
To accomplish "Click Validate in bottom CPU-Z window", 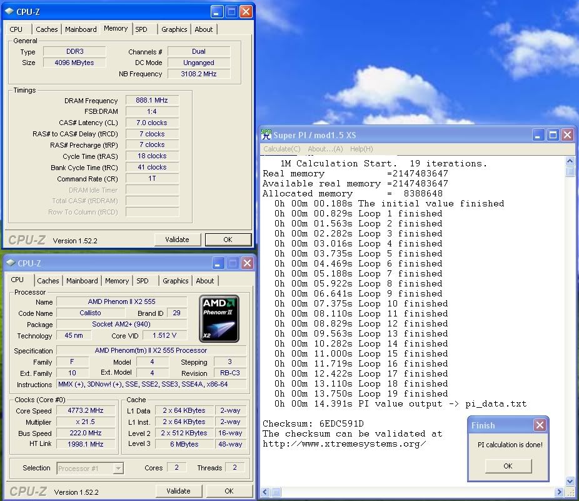I will [178, 491].
